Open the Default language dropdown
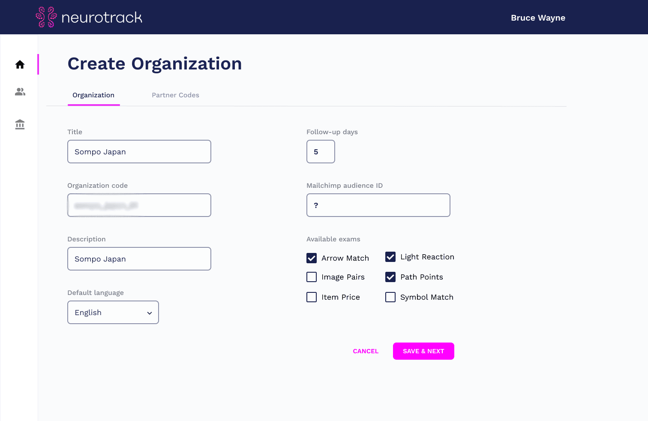This screenshot has width=648, height=421. [x=113, y=312]
